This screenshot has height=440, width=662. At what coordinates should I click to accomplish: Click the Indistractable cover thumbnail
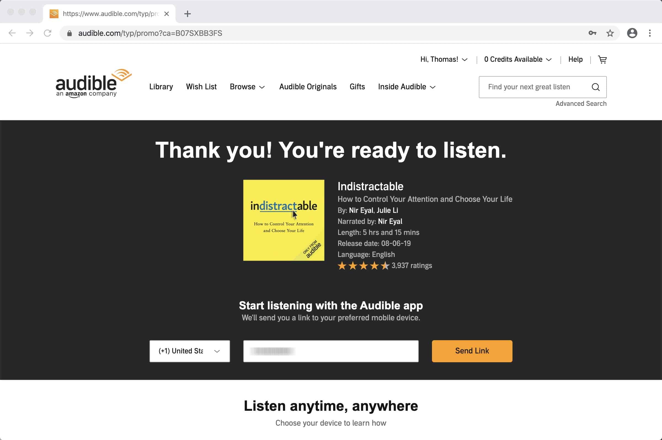click(284, 220)
